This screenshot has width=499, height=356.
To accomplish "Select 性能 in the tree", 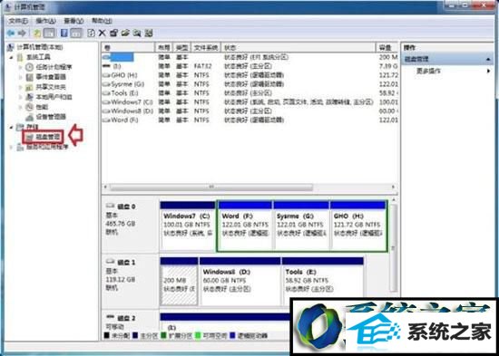I will pyautogui.click(x=42, y=107).
